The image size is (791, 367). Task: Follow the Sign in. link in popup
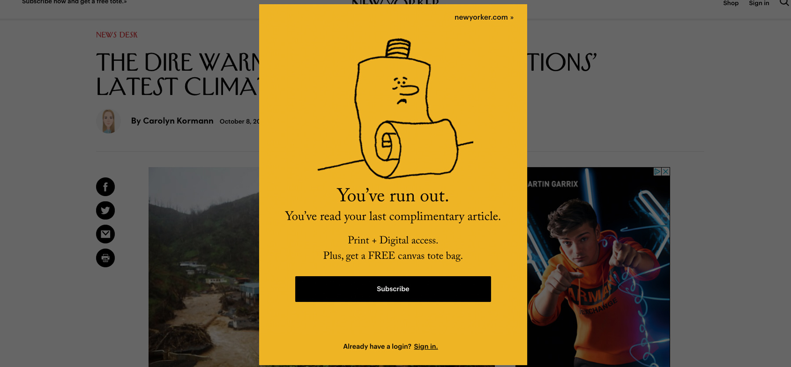tap(426, 346)
